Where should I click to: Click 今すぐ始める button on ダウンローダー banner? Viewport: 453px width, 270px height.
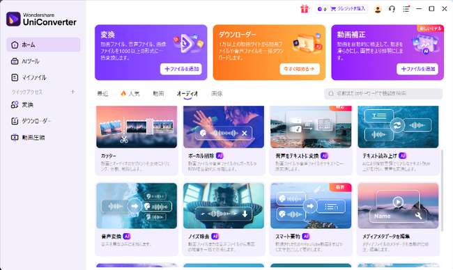(x=300, y=69)
